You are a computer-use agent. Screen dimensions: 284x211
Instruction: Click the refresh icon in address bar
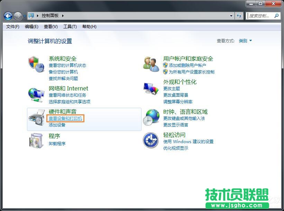click(x=239, y=16)
